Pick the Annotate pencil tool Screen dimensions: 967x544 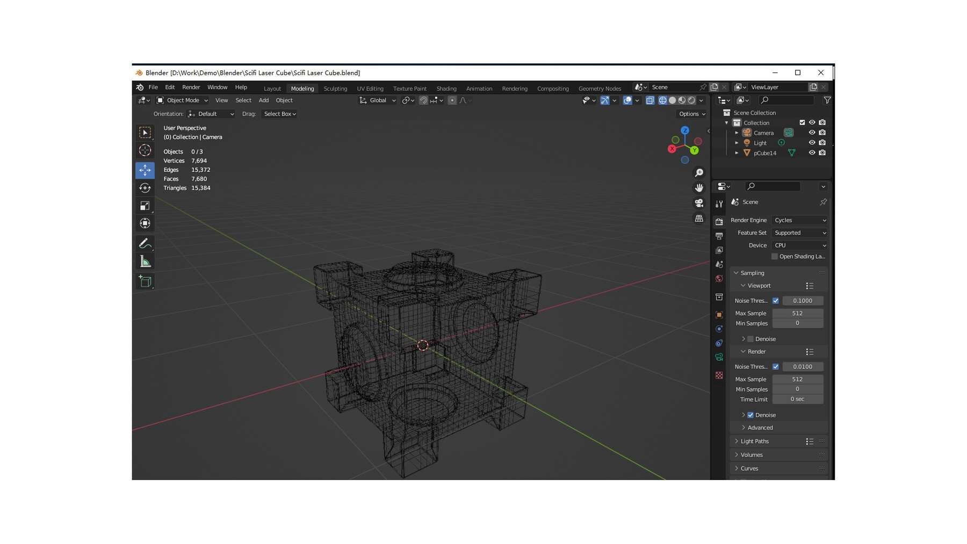coord(145,244)
